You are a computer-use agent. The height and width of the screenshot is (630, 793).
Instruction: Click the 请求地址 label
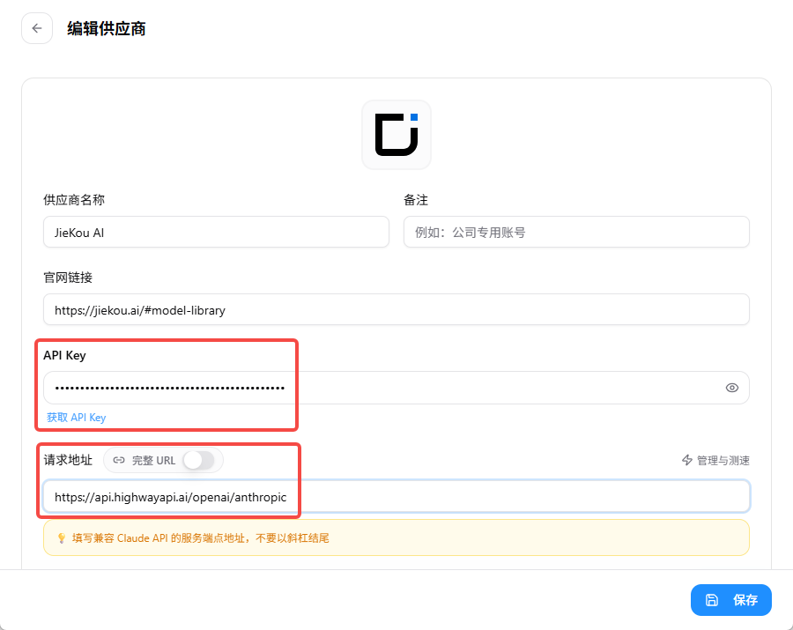(x=68, y=460)
